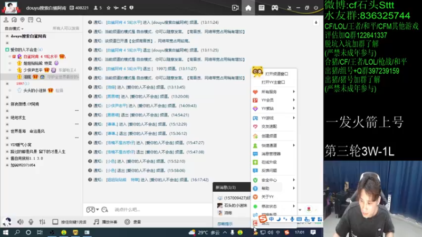Click the flower gift icon near chat input
Screen dimensions: 422x237
[309, 209]
